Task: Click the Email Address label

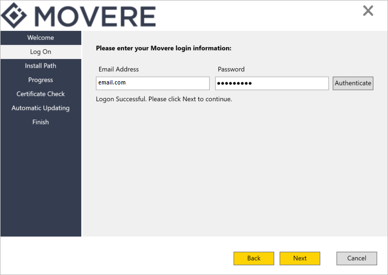Action: pos(119,69)
